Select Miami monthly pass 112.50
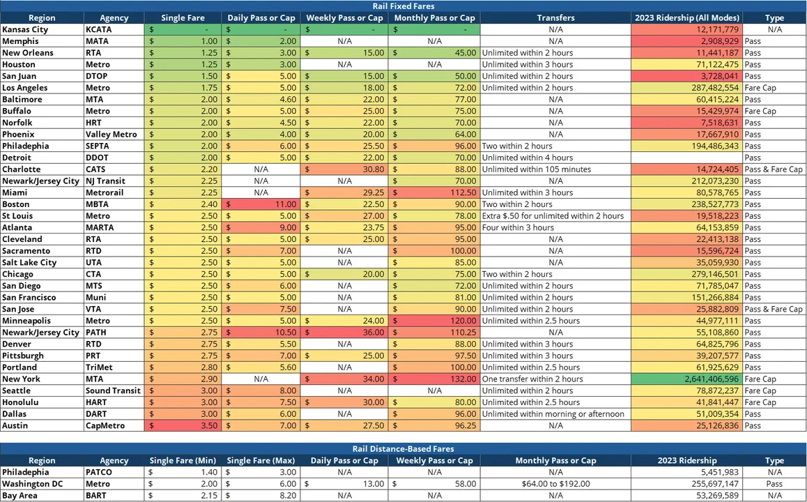The image size is (807, 502). (x=434, y=192)
